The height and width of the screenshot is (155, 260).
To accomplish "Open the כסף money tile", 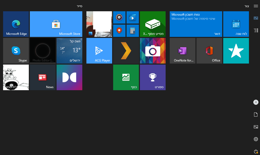I will 126,77.
